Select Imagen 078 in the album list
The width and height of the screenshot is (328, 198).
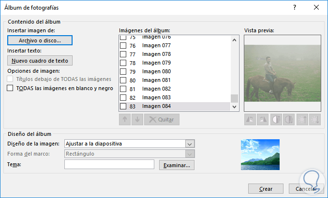[156, 54]
